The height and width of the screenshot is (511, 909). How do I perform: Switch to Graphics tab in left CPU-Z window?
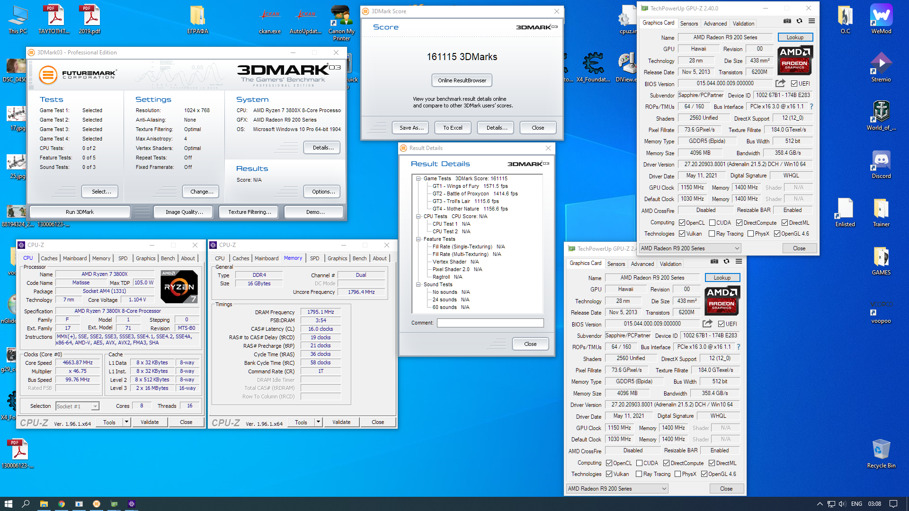pyautogui.click(x=145, y=258)
